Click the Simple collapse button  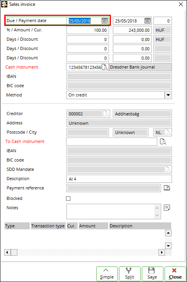tap(107, 274)
